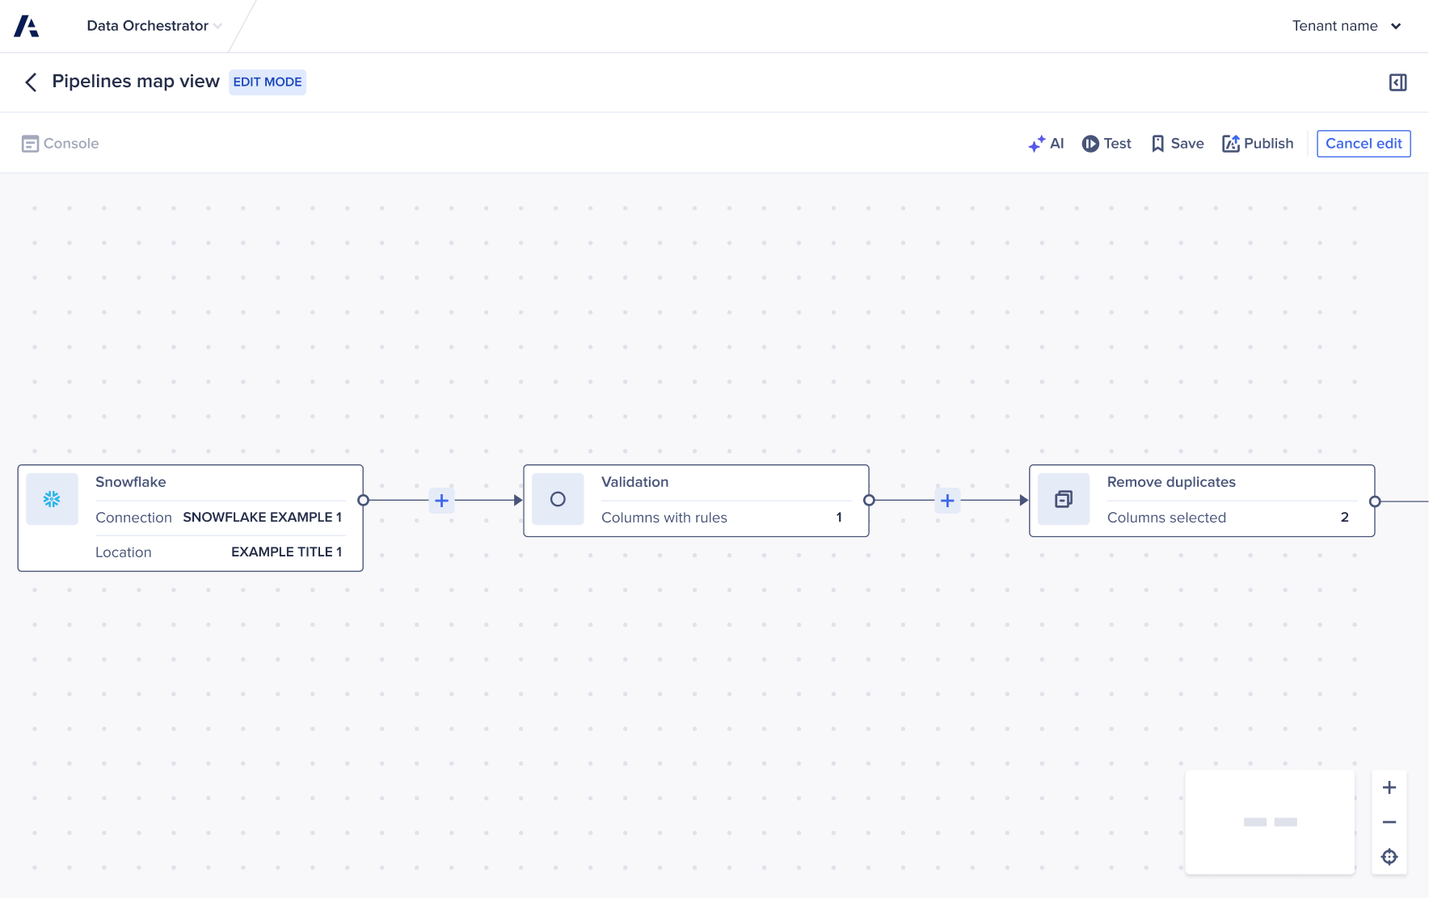Click the Validation node circle icon
1429x898 pixels.
coord(558,499)
